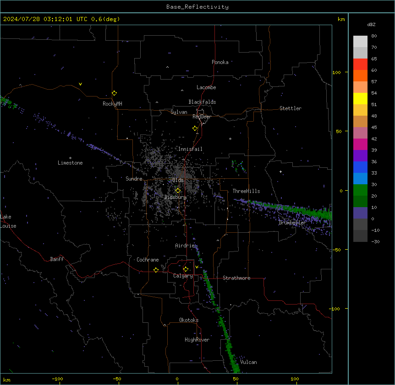This screenshot has width=395, height=385.
Task: Select the ThreeHills label
Action: coord(246,191)
